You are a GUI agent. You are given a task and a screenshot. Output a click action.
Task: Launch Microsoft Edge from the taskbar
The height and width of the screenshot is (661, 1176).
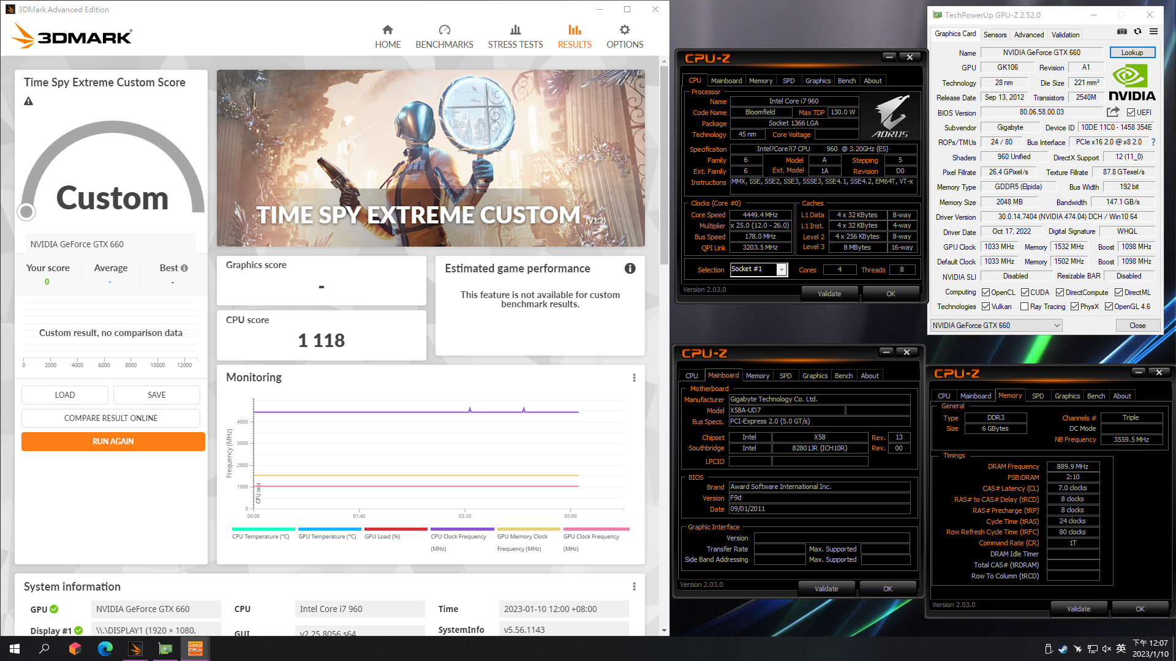[105, 649]
